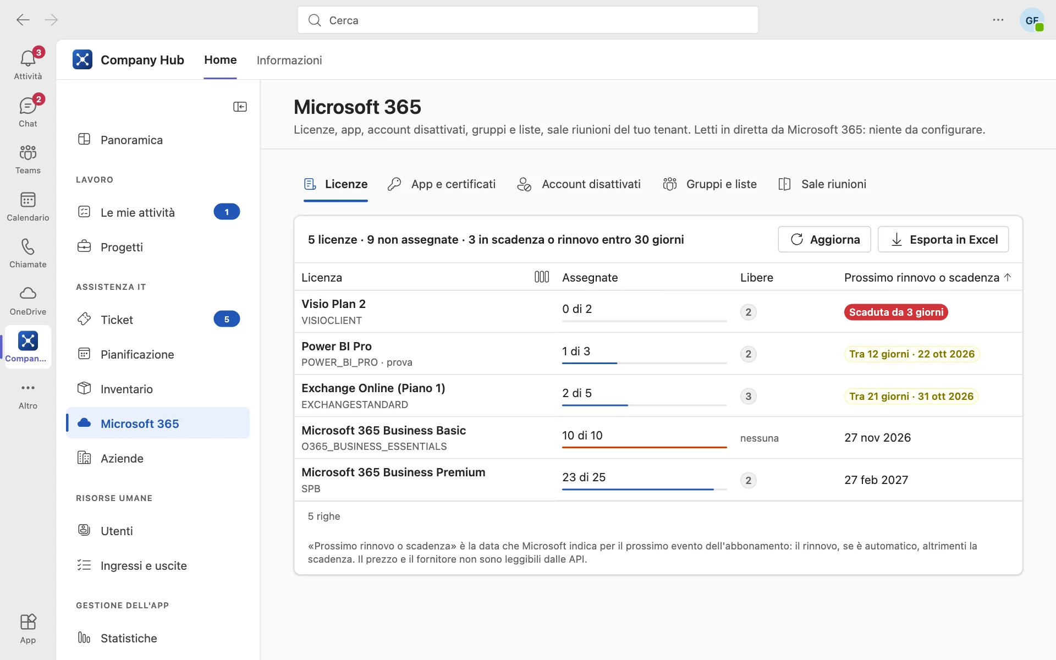Image resolution: width=1056 pixels, height=660 pixels.
Task: Click the Power BI Pro usage bar
Action: click(x=644, y=363)
